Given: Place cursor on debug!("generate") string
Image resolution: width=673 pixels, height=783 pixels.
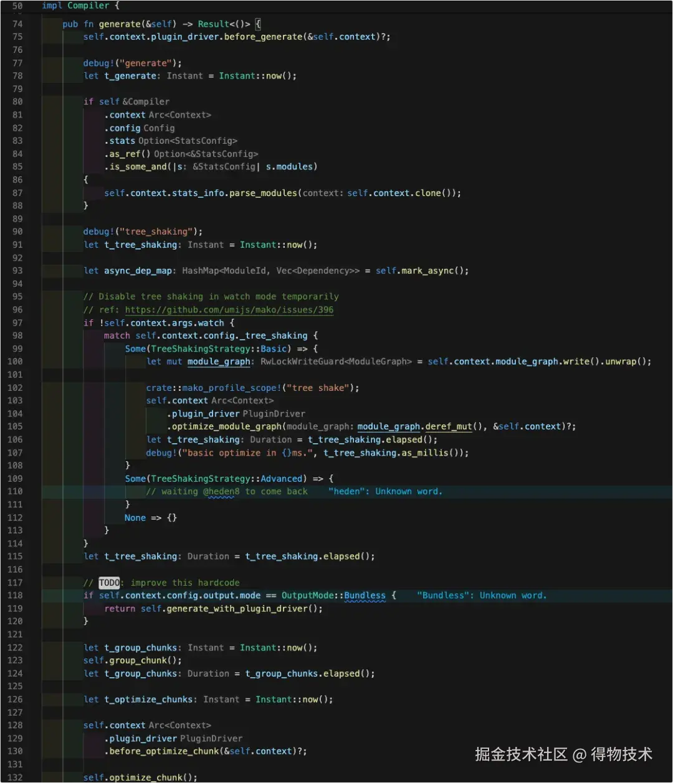Looking at the screenshot, I should (x=146, y=63).
